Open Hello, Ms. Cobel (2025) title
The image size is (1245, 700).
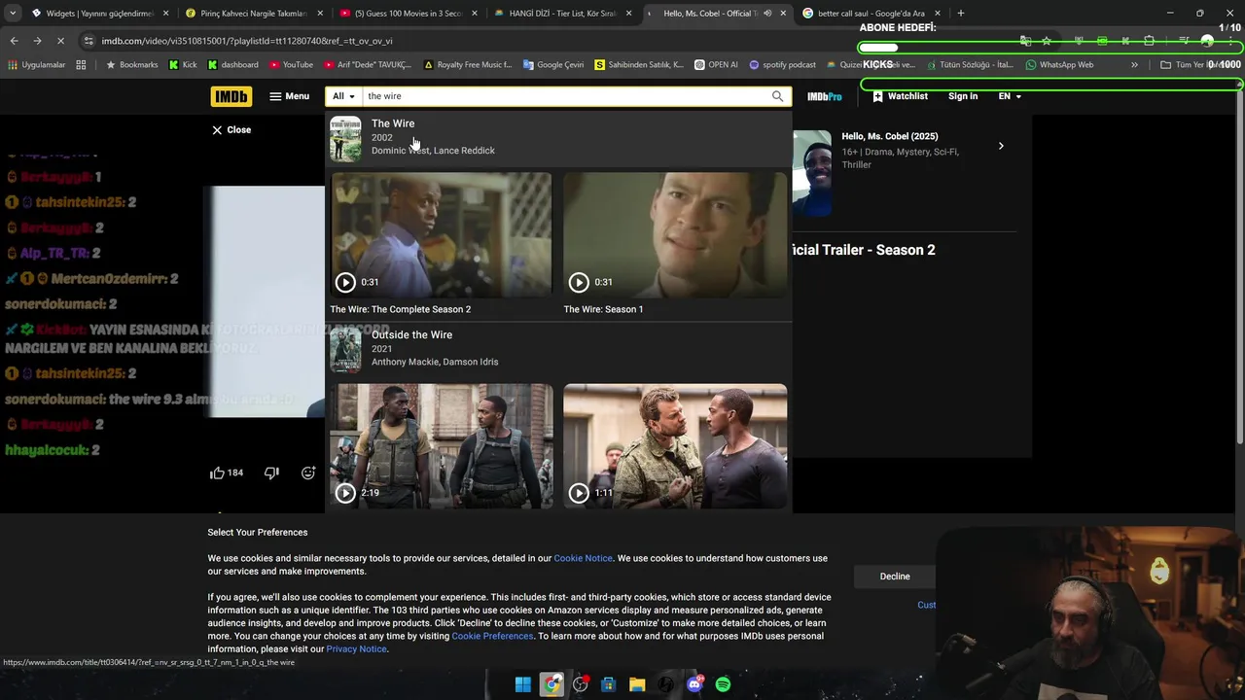(x=889, y=137)
